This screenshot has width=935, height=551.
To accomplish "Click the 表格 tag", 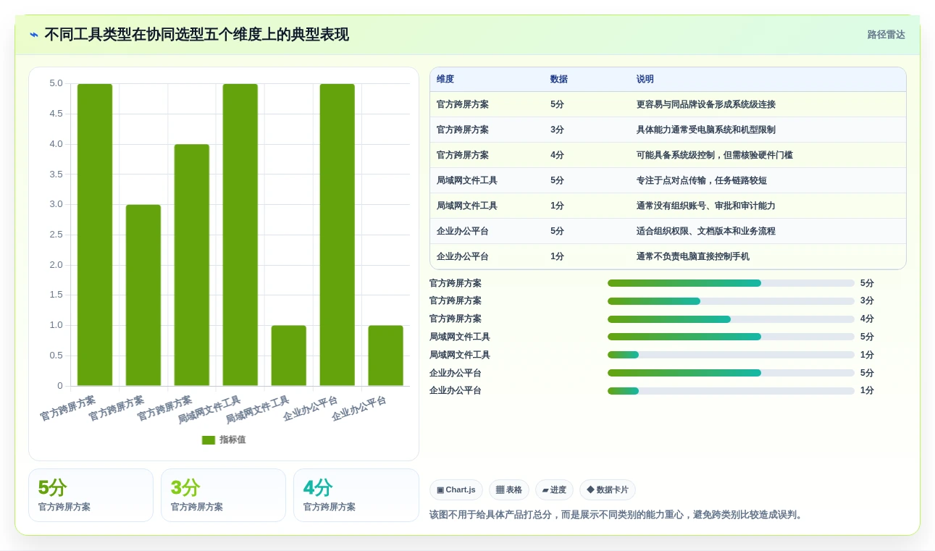I will tap(509, 490).
